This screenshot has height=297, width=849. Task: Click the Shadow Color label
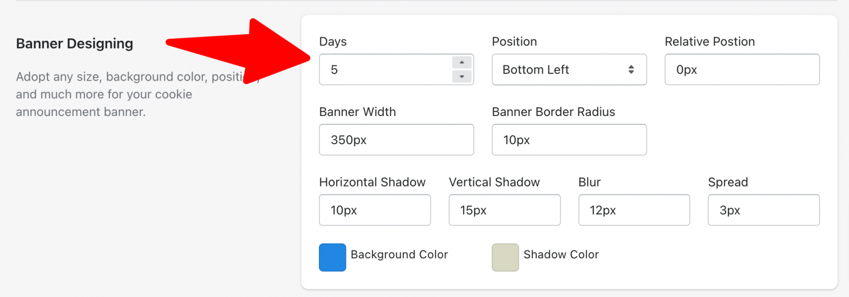pos(561,254)
